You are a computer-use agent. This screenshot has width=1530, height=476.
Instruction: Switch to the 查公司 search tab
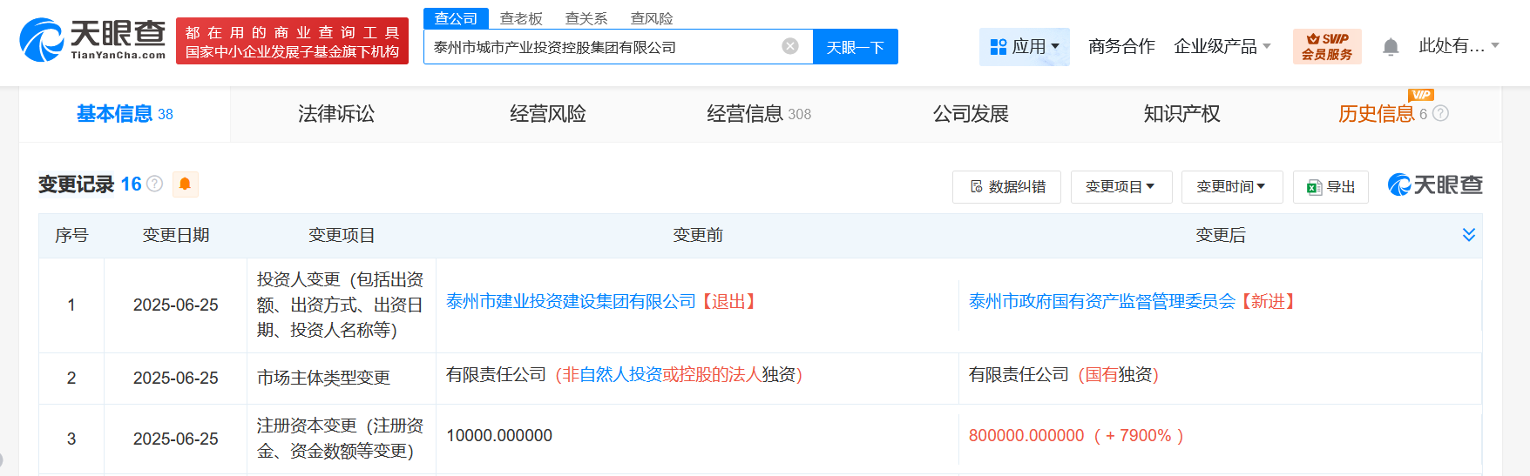coord(456,18)
